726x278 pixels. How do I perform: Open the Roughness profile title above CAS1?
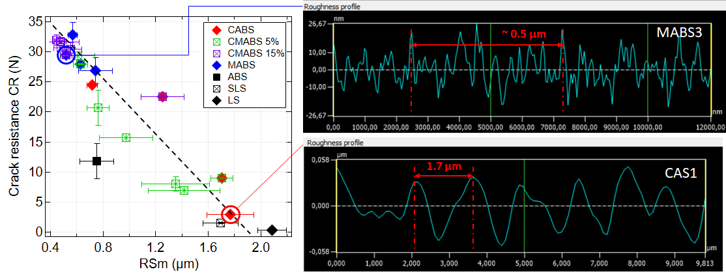tap(333, 142)
